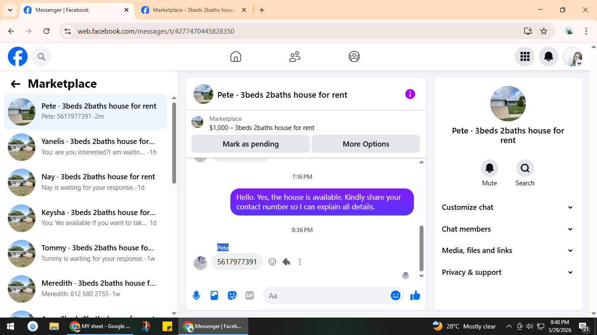React to message 5617977391 with emoji
This screenshot has height=335, width=597.
tap(272, 262)
